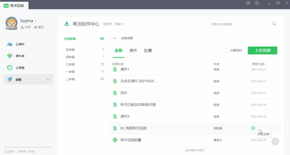Screen dimensions: 290x155
Task: Click the back-to-top round button
Action: (x=275, y=141)
